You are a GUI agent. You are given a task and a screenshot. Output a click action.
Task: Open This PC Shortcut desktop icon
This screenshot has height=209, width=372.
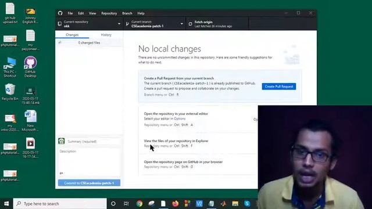point(10,67)
